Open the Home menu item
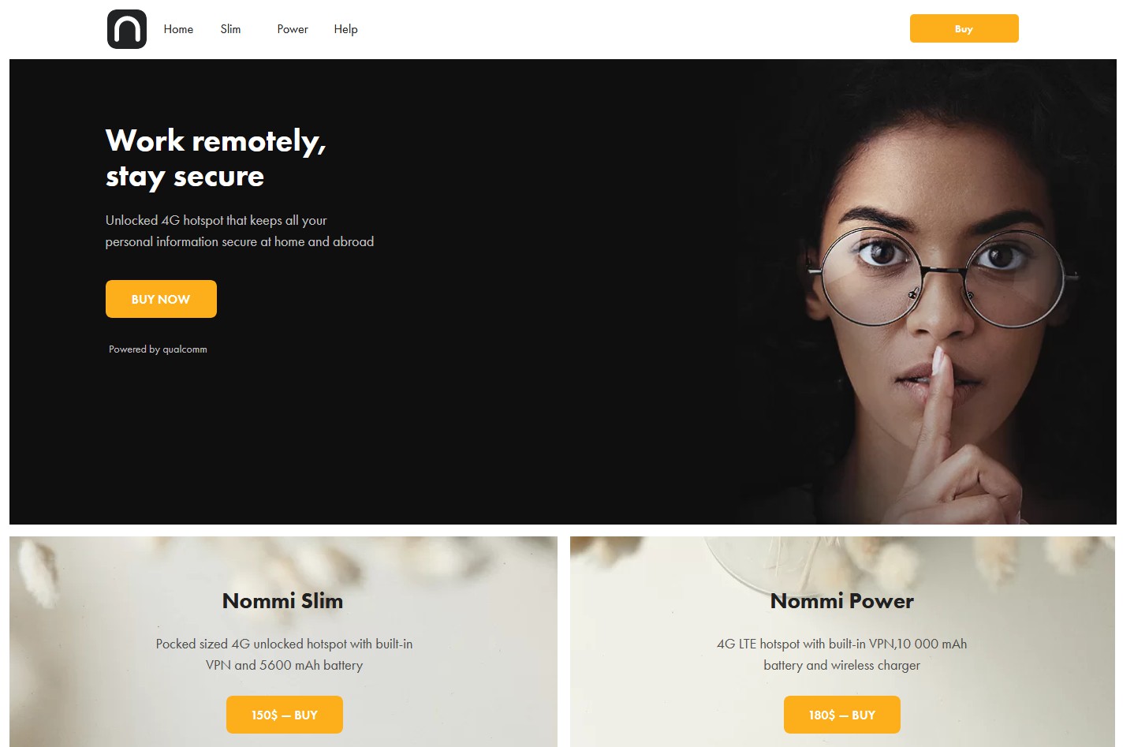The height and width of the screenshot is (747, 1134). tap(178, 29)
